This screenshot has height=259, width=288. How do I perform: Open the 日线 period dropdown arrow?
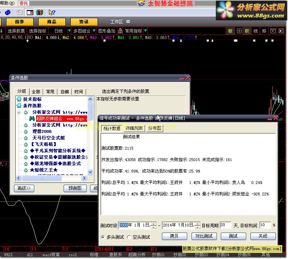click(x=69, y=31)
